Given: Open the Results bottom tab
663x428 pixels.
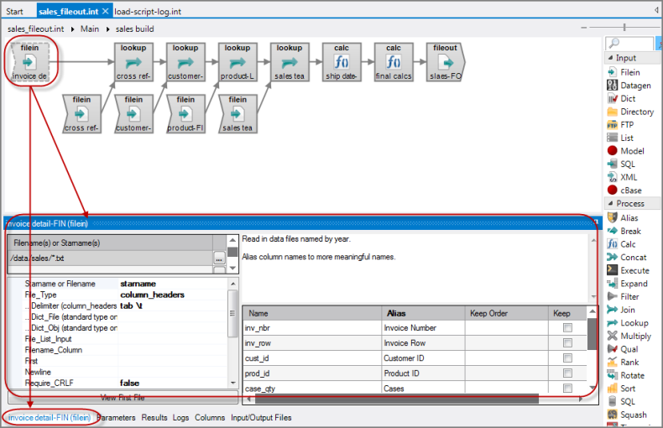Looking at the screenshot, I should (154, 417).
